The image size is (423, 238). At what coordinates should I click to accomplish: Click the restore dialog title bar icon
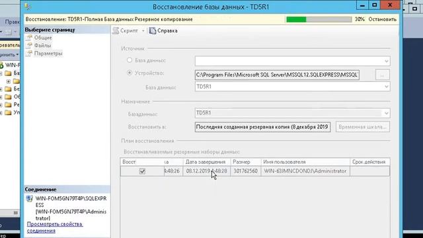pyautogui.click(x=28, y=7)
